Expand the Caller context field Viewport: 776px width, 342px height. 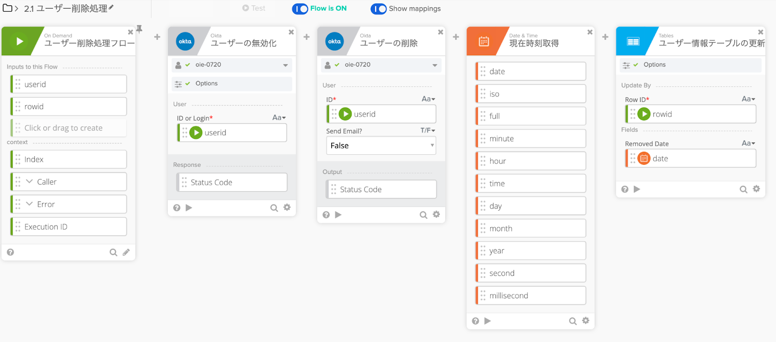tap(30, 182)
